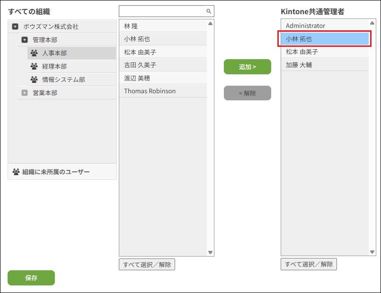Screen dimensions: 381x293
Task: Save changes with the 保存 button
Action: (x=31, y=278)
